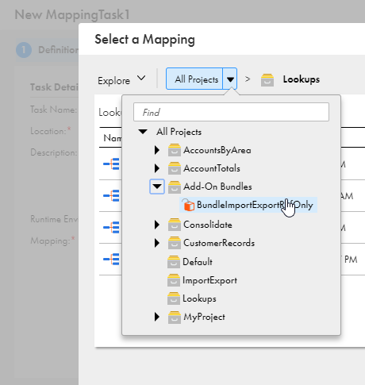Screen dimensions: 365x385
Task: Click the Default folder icon
Action: tap(174, 262)
